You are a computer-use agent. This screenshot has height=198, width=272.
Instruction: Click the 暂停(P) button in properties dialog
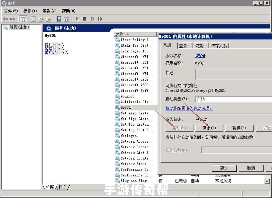coord(239,128)
